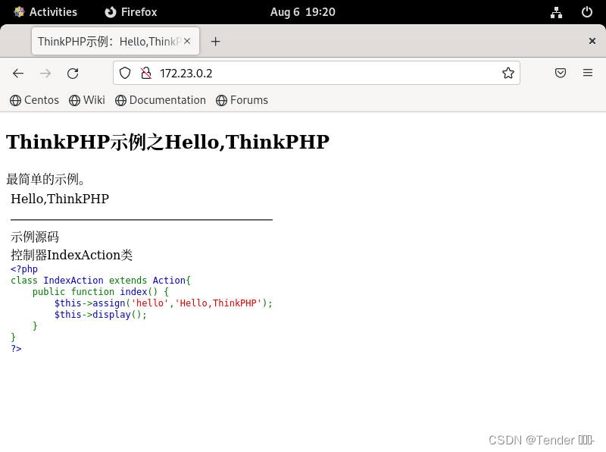
Task: Open the tracking protection shield in address bar
Action: click(124, 73)
